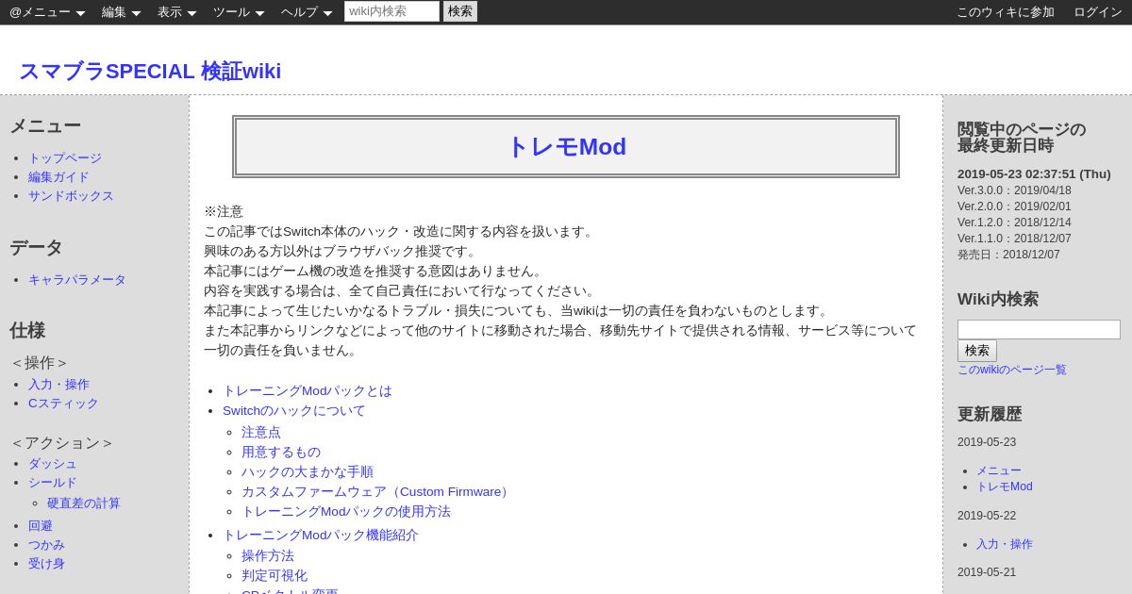Click the top bar 検索 button
This screenshot has height=594, width=1132.
(460, 11)
